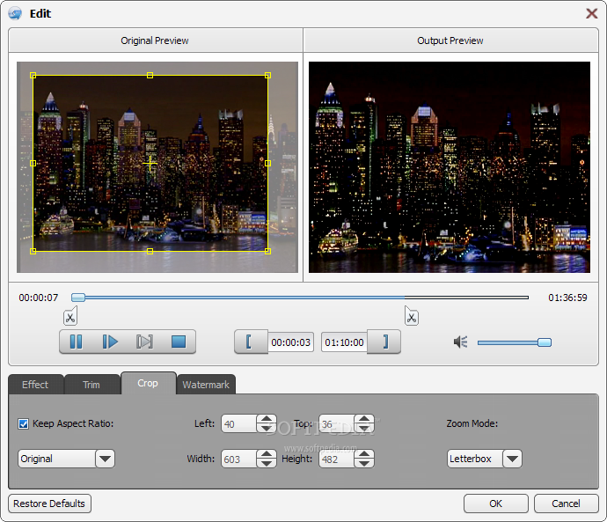Decrease the Top crop value
The width and height of the screenshot is (607, 522).
[364, 429]
